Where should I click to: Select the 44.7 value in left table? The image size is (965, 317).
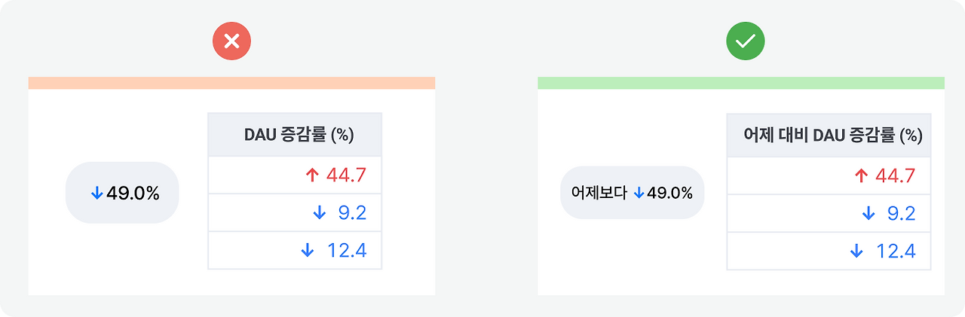[x=346, y=175]
